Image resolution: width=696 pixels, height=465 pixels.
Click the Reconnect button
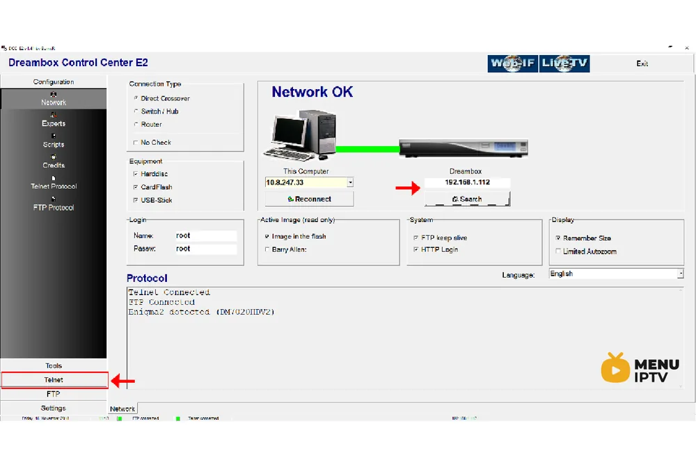coord(310,199)
